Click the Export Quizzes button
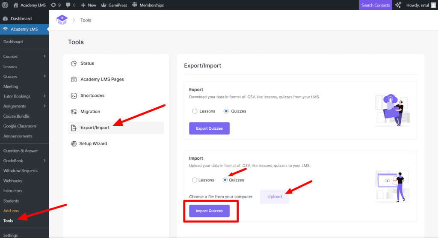Viewport: 438px width, 238px height. (x=209, y=128)
